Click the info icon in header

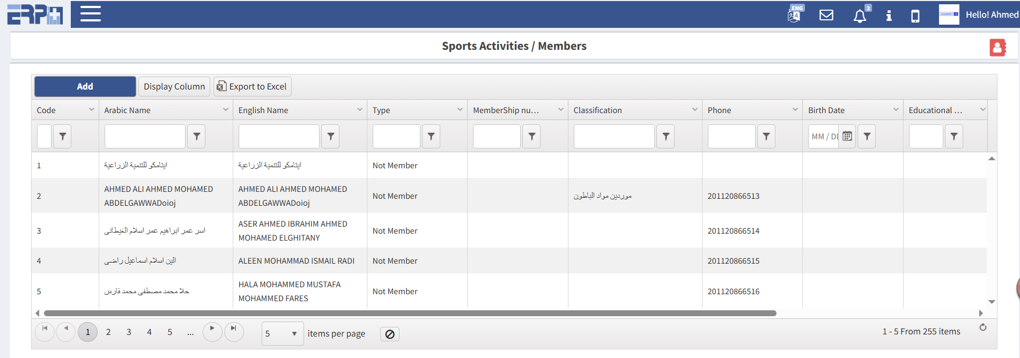(x=889, y=16)
